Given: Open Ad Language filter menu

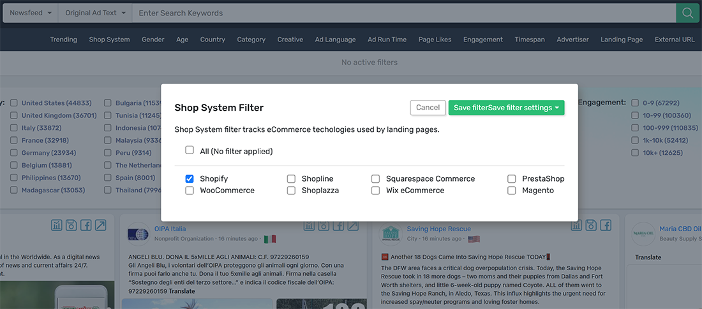Looking at the screenshot, I should (335, 40).
